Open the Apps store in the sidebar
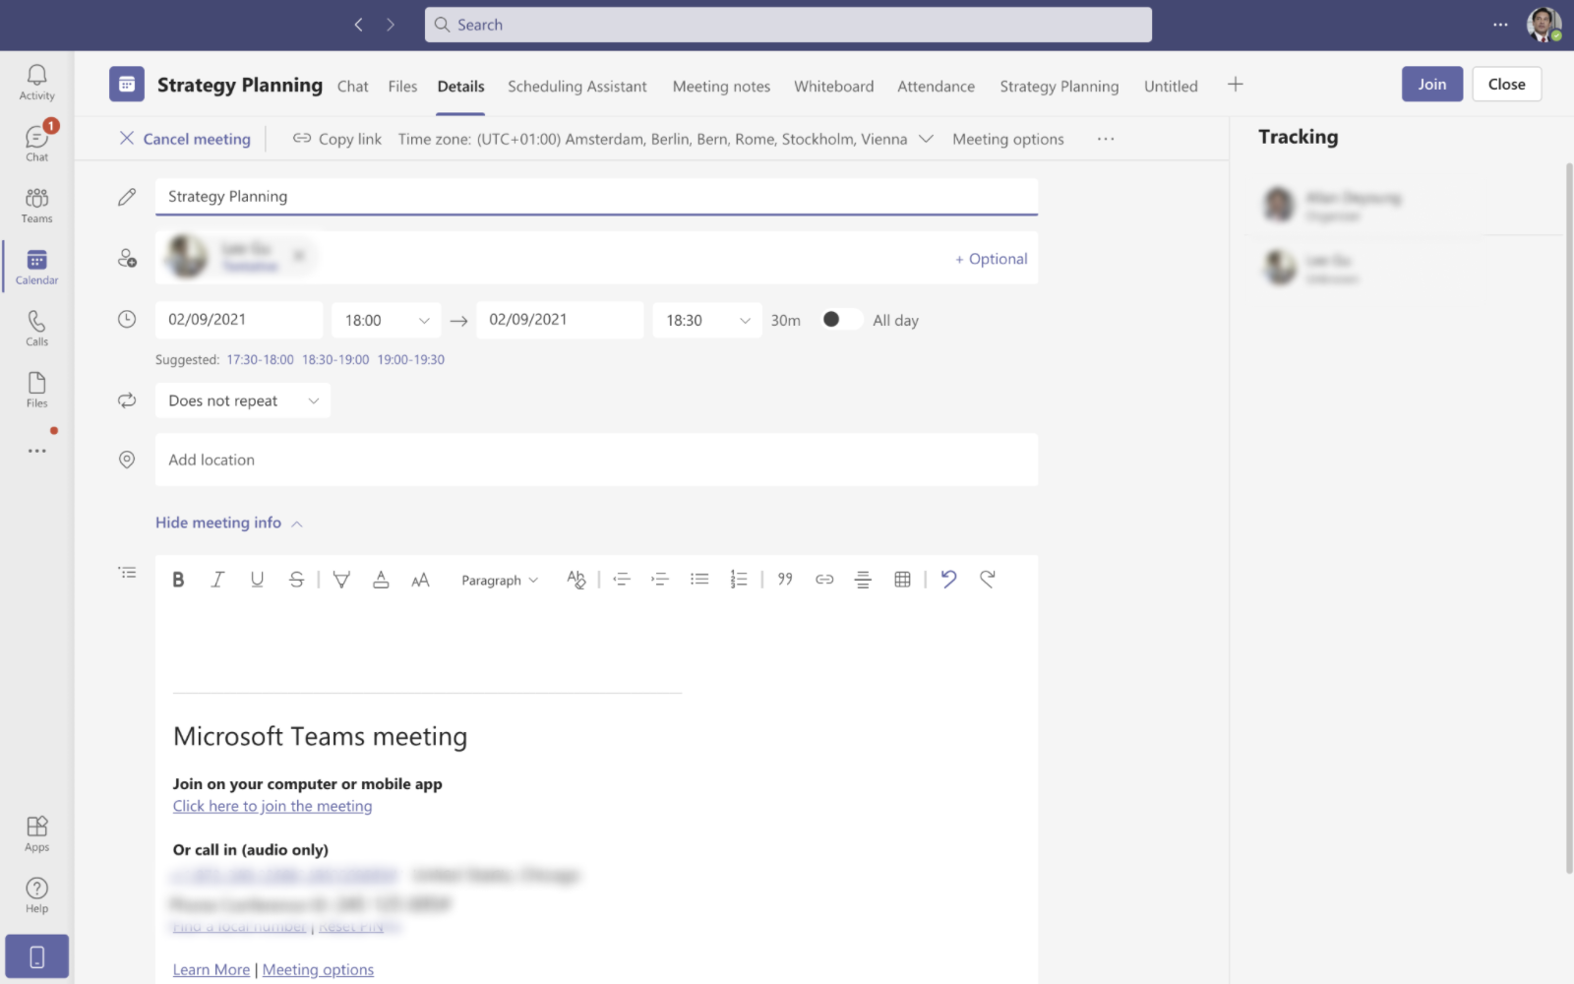Image resolution: width=1574 pixels, height=984 pixels. point(36,833)
